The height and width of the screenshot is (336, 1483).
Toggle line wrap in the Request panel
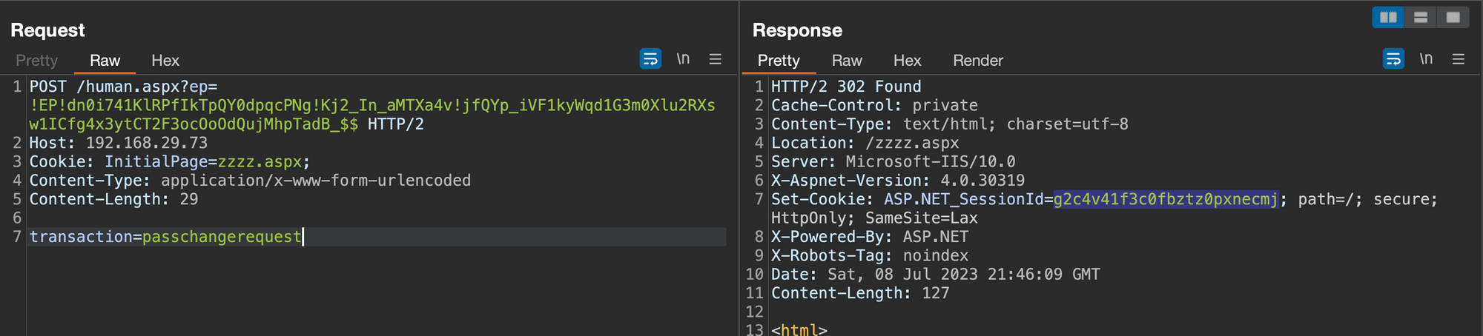(650, 59)
